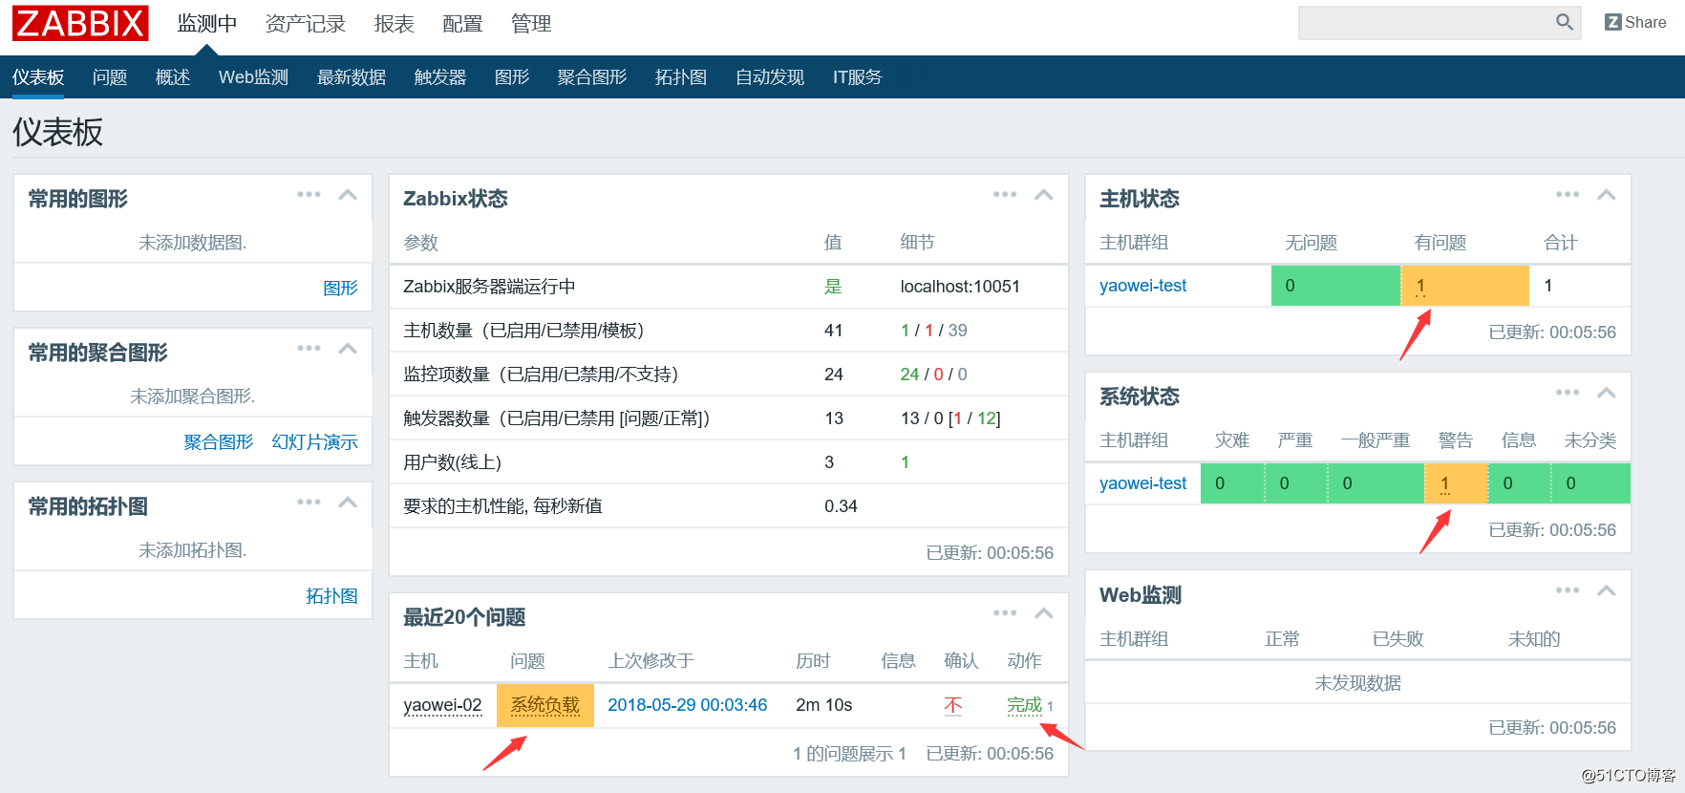
Task: Go to the 自动发现 submenu tab
Action: 770,77
